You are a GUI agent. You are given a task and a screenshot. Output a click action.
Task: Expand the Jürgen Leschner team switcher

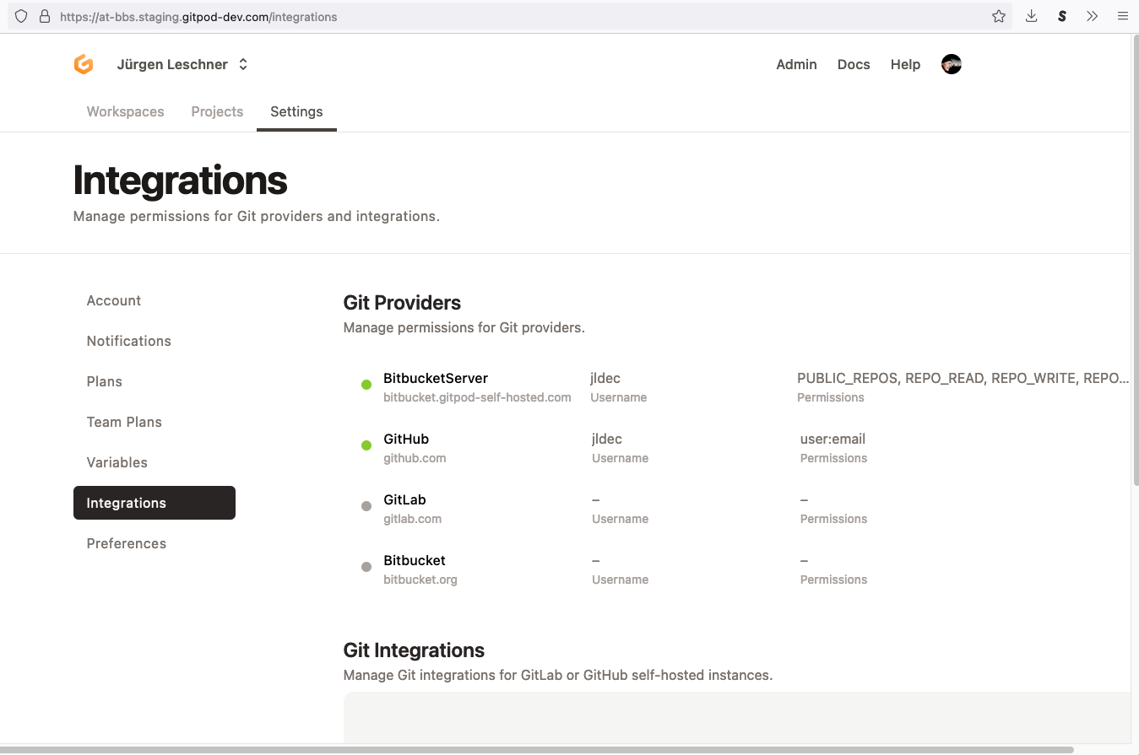[182, 64]
